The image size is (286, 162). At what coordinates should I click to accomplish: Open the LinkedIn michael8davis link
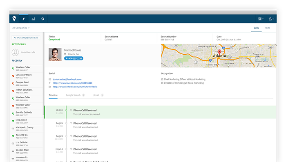[75, 87]
